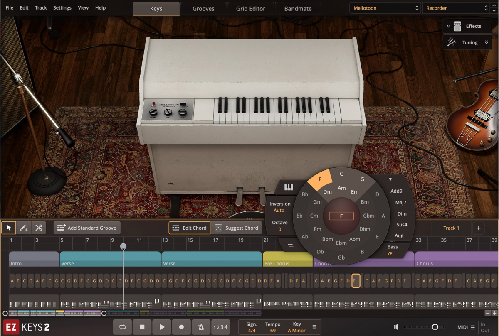The image size is (499, 336).
Task: Click Add Standard Groove button
Action: (87, 228)
